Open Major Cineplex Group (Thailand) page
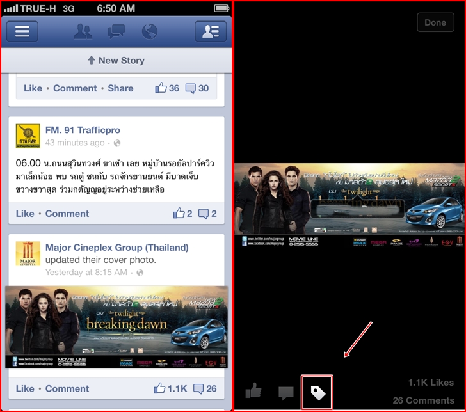The width and height of the screenshot is (466, 412). [116, 248]
